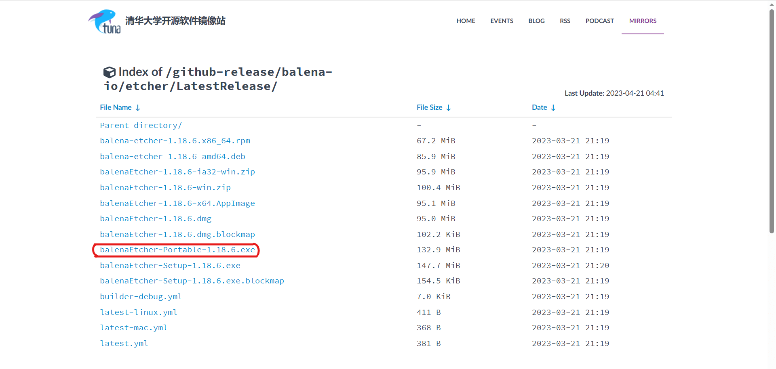
Task: Click the 85.9 MiB size value
Action: 436,157
